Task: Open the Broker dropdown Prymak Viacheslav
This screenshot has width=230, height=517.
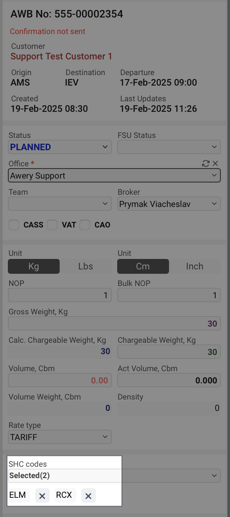Action: tap(169, 204)
